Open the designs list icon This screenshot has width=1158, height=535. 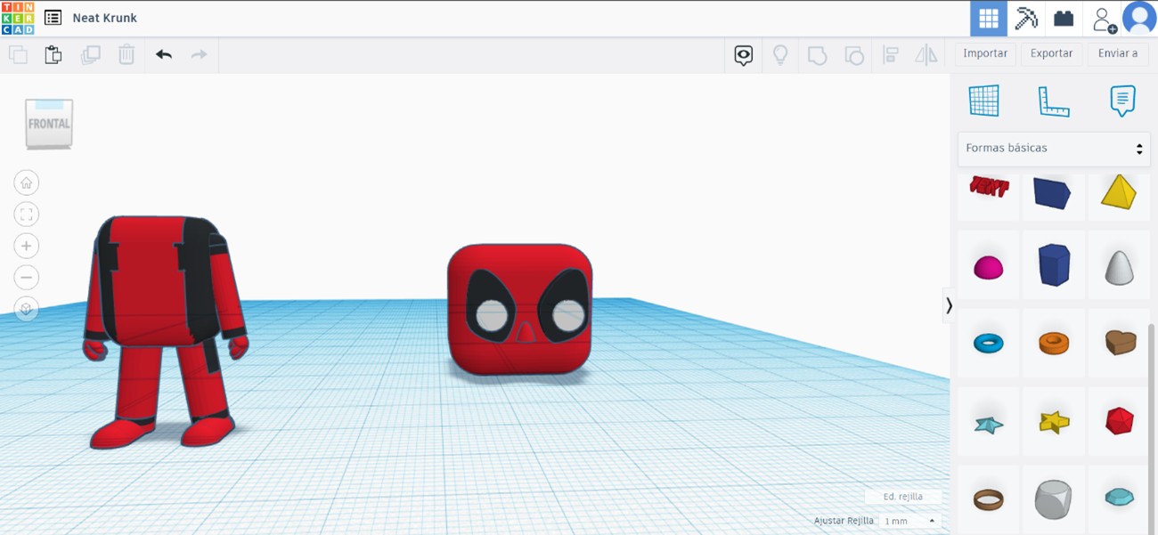click(x=53, y=18)
